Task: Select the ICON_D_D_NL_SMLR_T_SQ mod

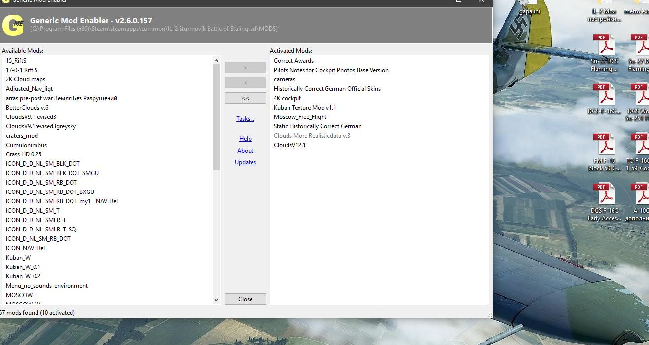Action: click(x=41, y=230)
